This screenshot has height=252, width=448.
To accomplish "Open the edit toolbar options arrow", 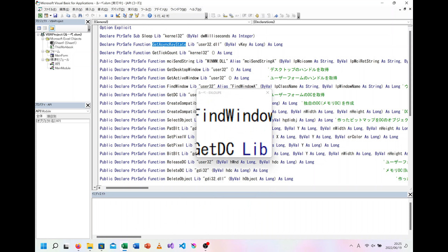I will click(298, 16).
